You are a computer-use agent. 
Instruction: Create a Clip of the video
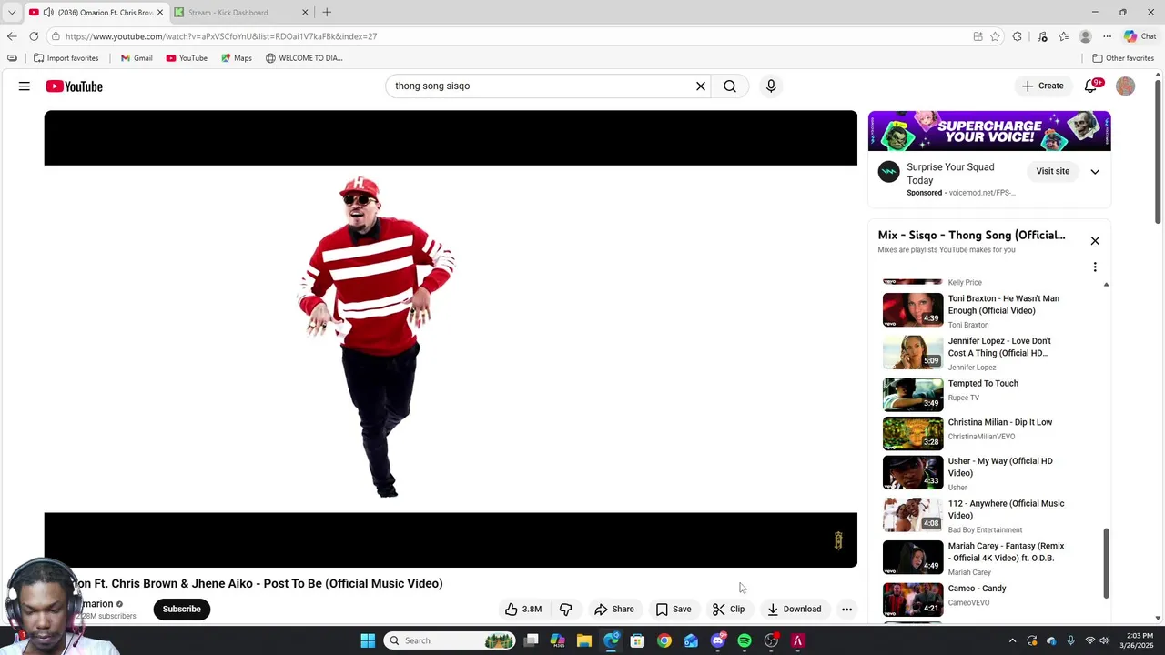point(728,610)
